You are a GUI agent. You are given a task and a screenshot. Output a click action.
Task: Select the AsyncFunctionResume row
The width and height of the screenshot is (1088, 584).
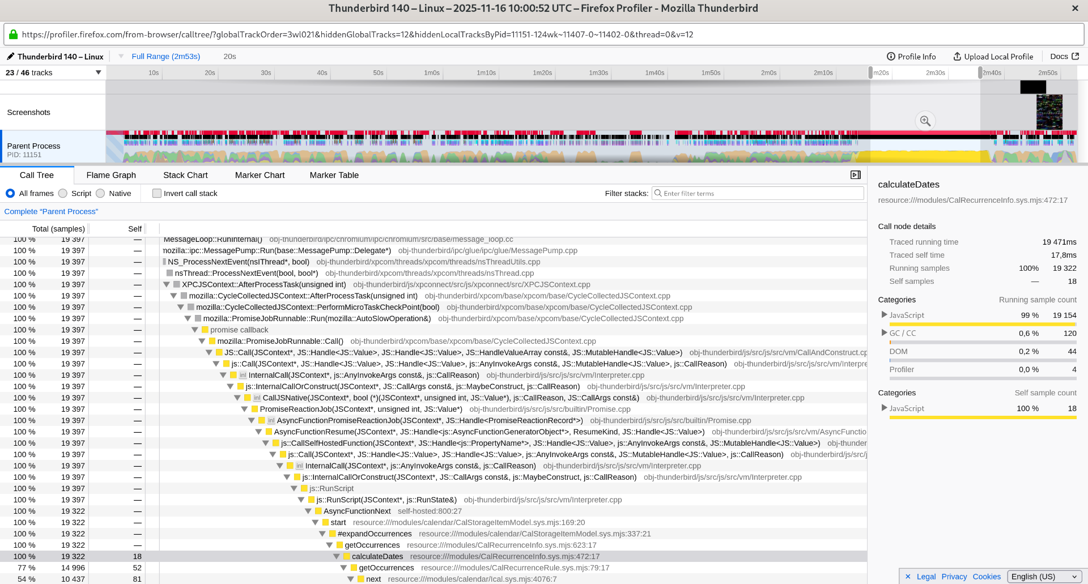coord(433,432)
